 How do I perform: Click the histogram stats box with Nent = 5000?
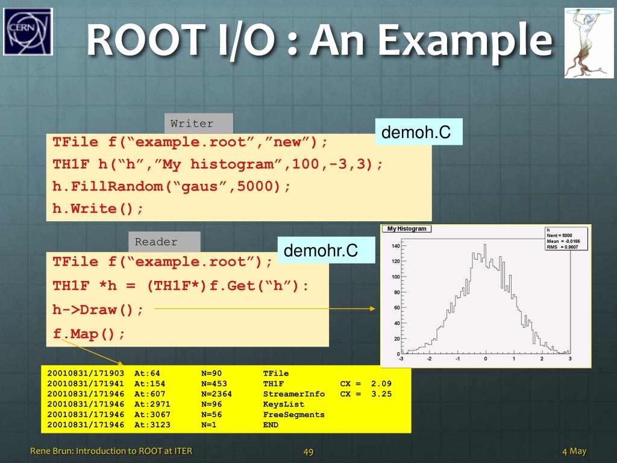566,239
